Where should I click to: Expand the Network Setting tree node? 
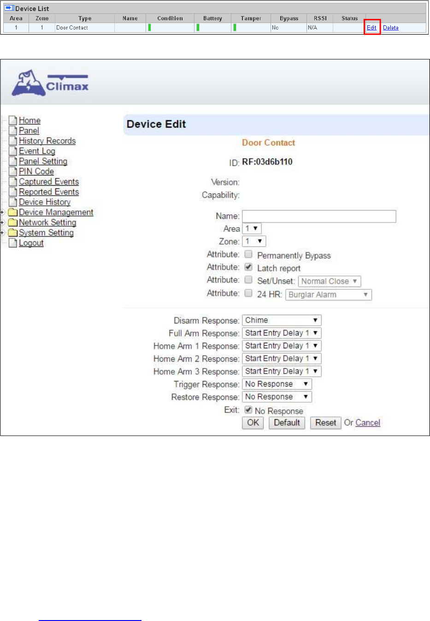pyautogui.click(x=2, y=223)
